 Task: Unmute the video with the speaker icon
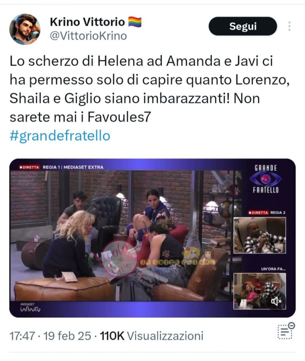pos(276,301)
